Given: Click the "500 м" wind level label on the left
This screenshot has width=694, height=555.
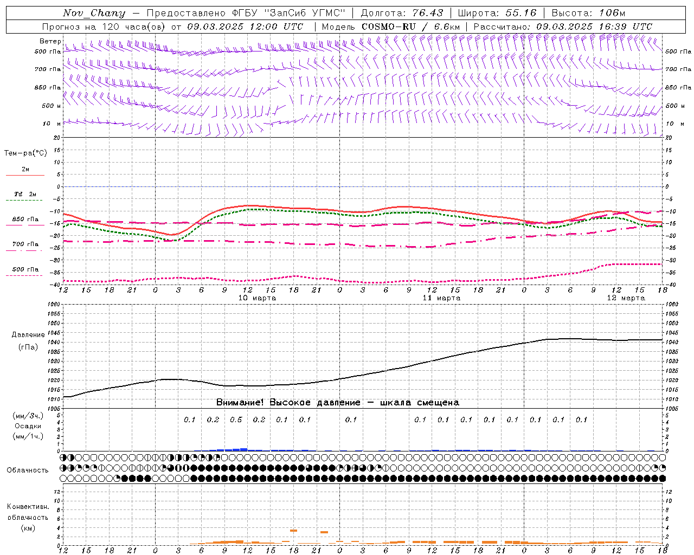Looking at the screenshot, I should (52, 106).
